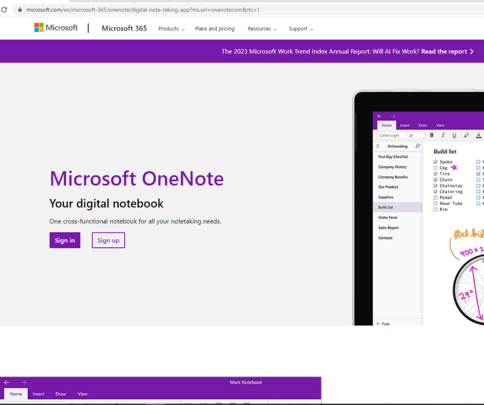Viewport: 484px width, 405px height.
Task: Click back arrow in tablet OneNote
Action: [x=379, y=116]
